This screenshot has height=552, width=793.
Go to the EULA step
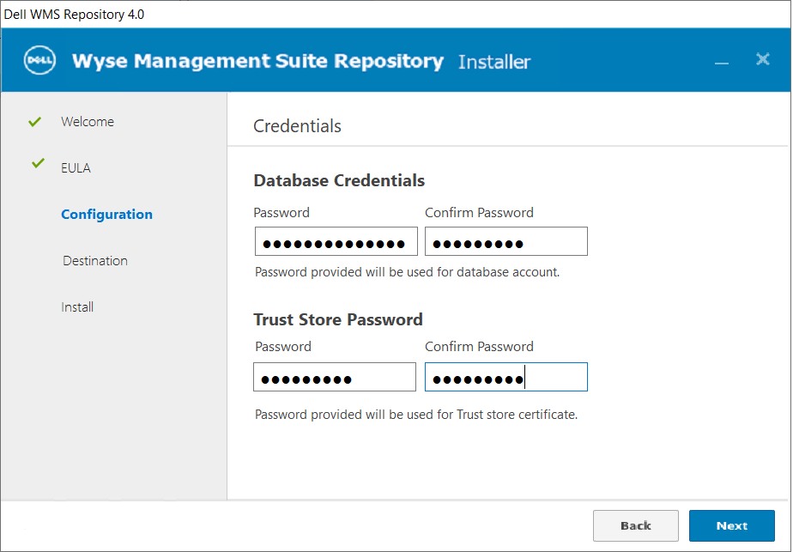(x=76, y=168)
